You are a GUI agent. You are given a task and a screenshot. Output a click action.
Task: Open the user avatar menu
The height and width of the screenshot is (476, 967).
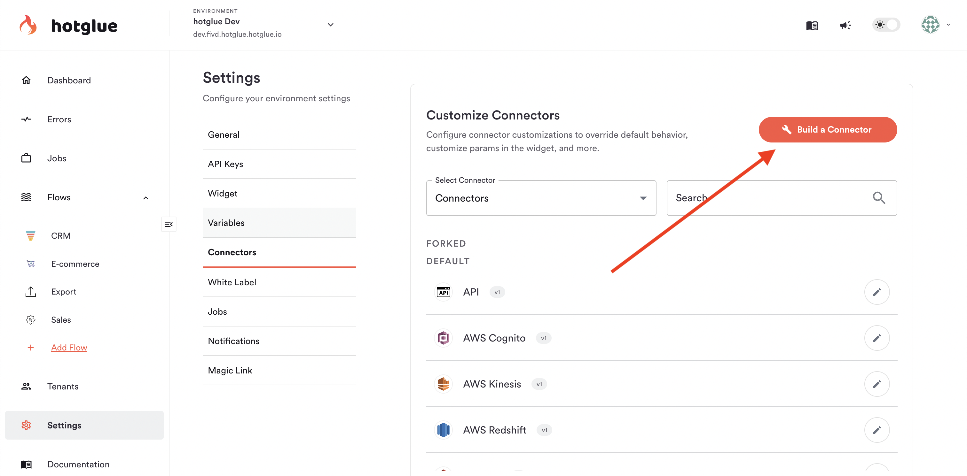[930, 25]
